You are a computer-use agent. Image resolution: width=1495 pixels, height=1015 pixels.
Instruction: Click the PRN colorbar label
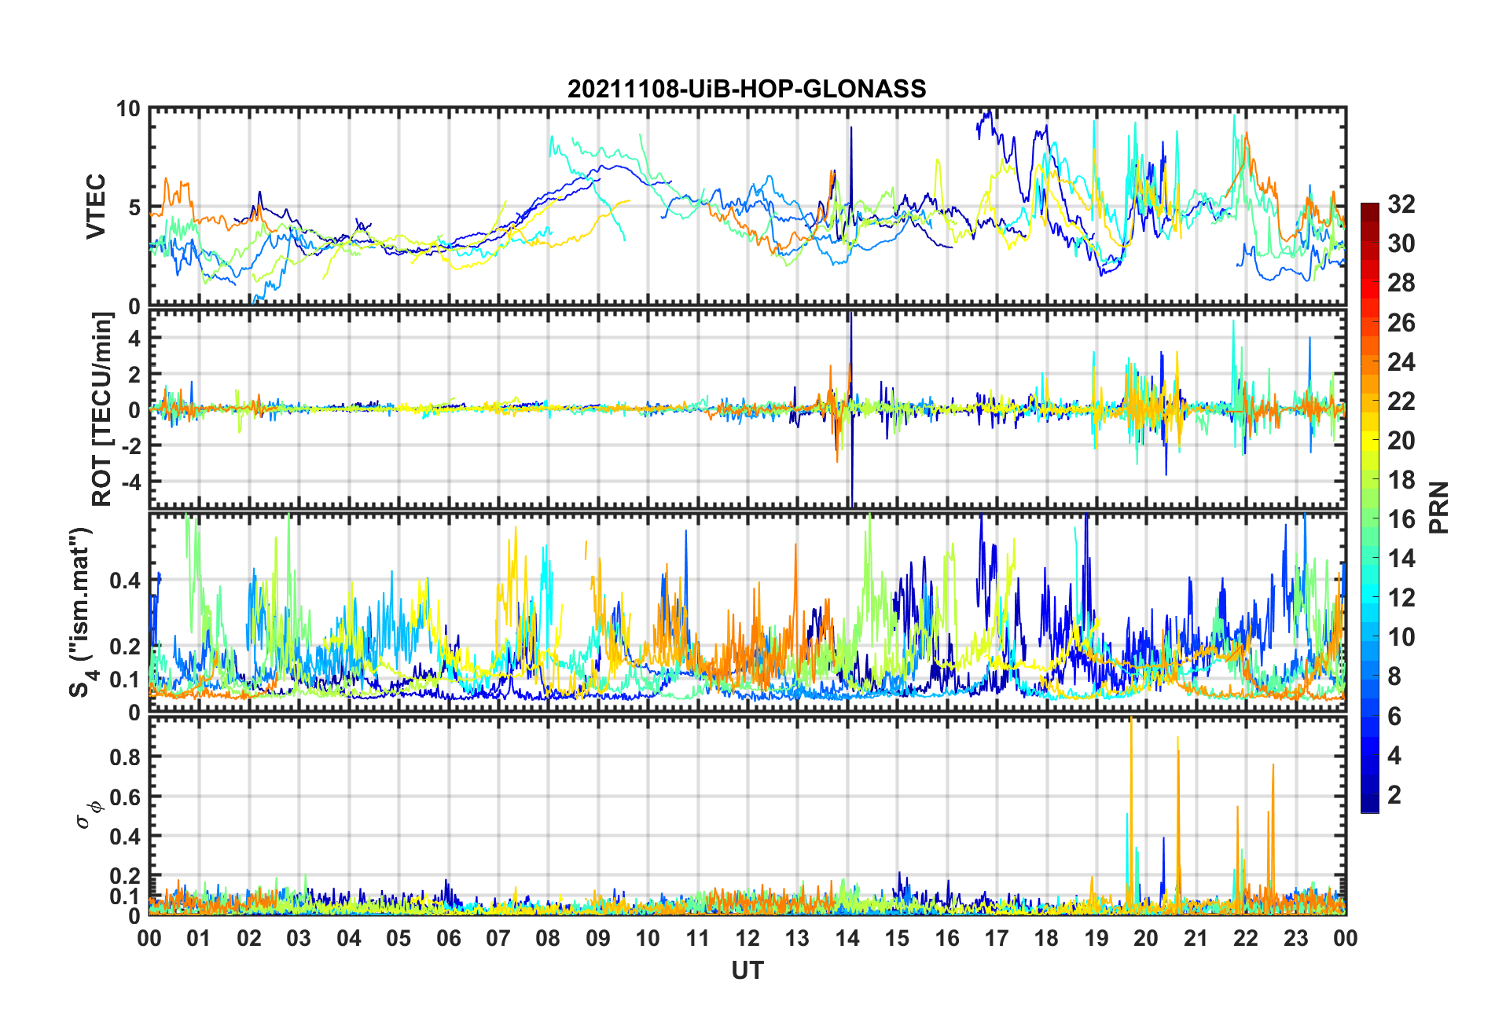tap(1439, 507)
